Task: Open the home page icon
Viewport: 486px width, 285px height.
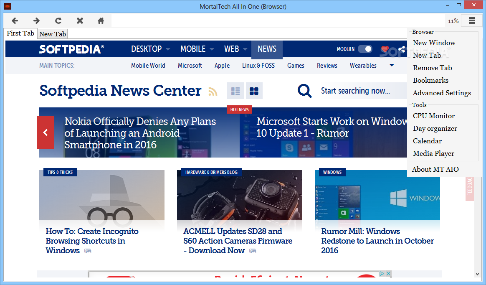Action: click(101, 21)
